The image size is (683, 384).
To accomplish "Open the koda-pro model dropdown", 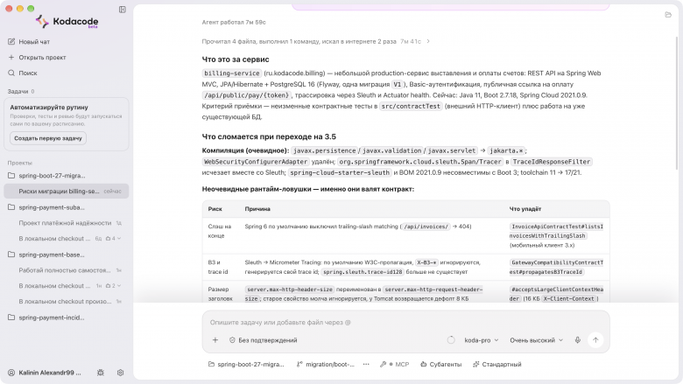I will tap(482, 340).
